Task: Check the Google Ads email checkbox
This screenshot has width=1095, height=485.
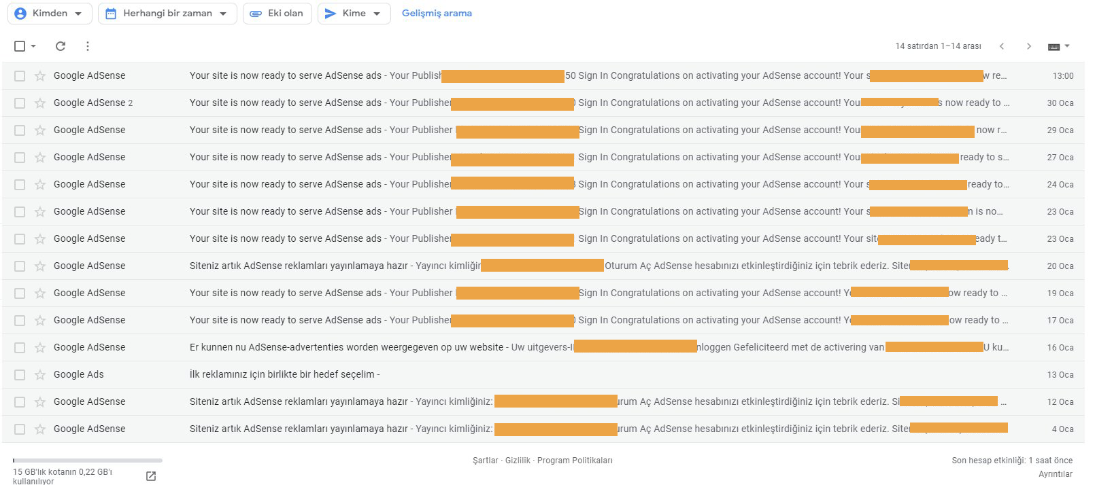Action: [20, 375]
